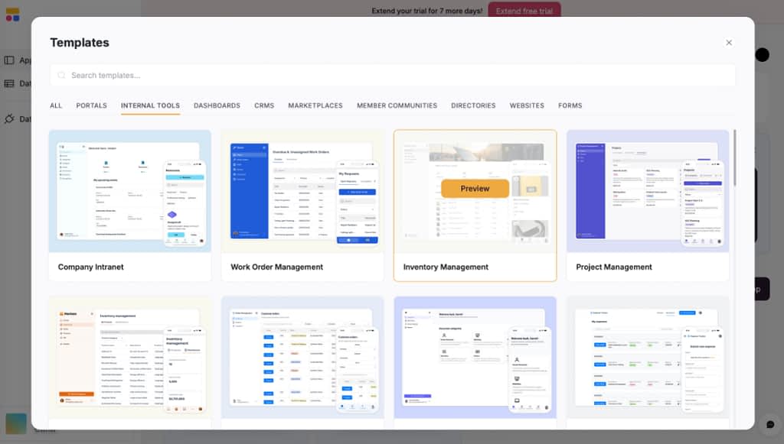Close the Templates dialog
The width and height of the screenshot is (784, 444).
tap(729, 43)
